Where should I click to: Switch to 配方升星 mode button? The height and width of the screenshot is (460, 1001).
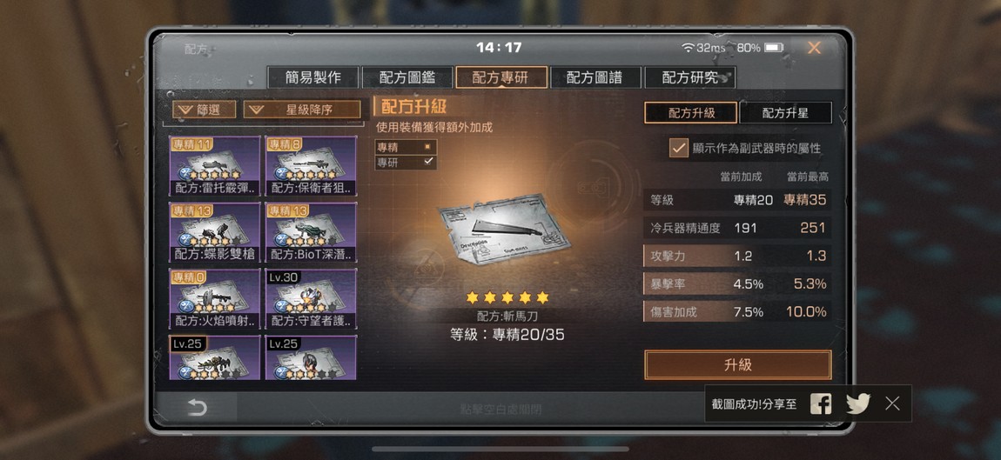click(x=785, y=113)
